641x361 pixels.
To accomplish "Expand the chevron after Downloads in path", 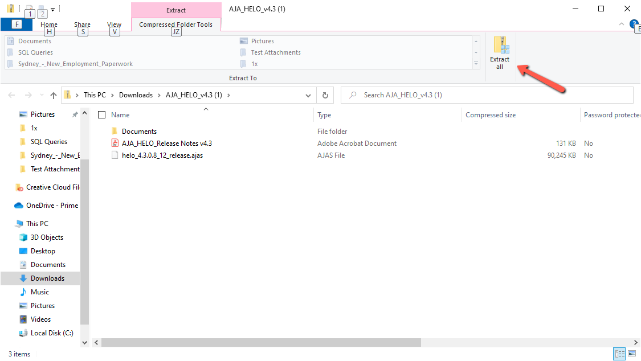I will [x=159, y=95].
